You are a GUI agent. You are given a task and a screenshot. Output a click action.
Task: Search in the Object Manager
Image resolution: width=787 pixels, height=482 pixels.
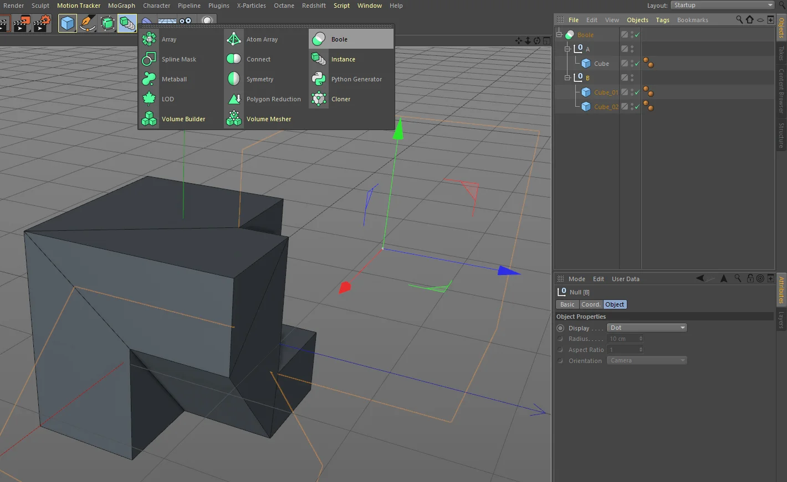(x=739, y=19)
